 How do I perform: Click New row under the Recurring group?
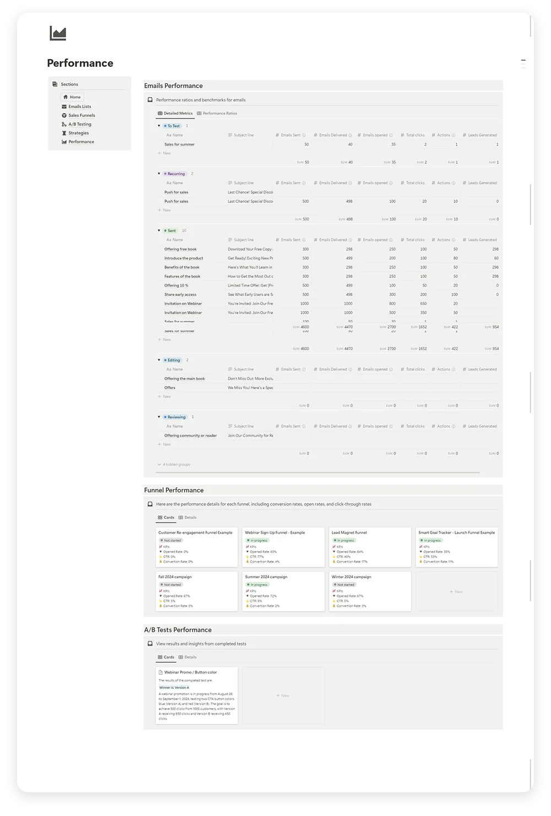click(x=165, y=210)
